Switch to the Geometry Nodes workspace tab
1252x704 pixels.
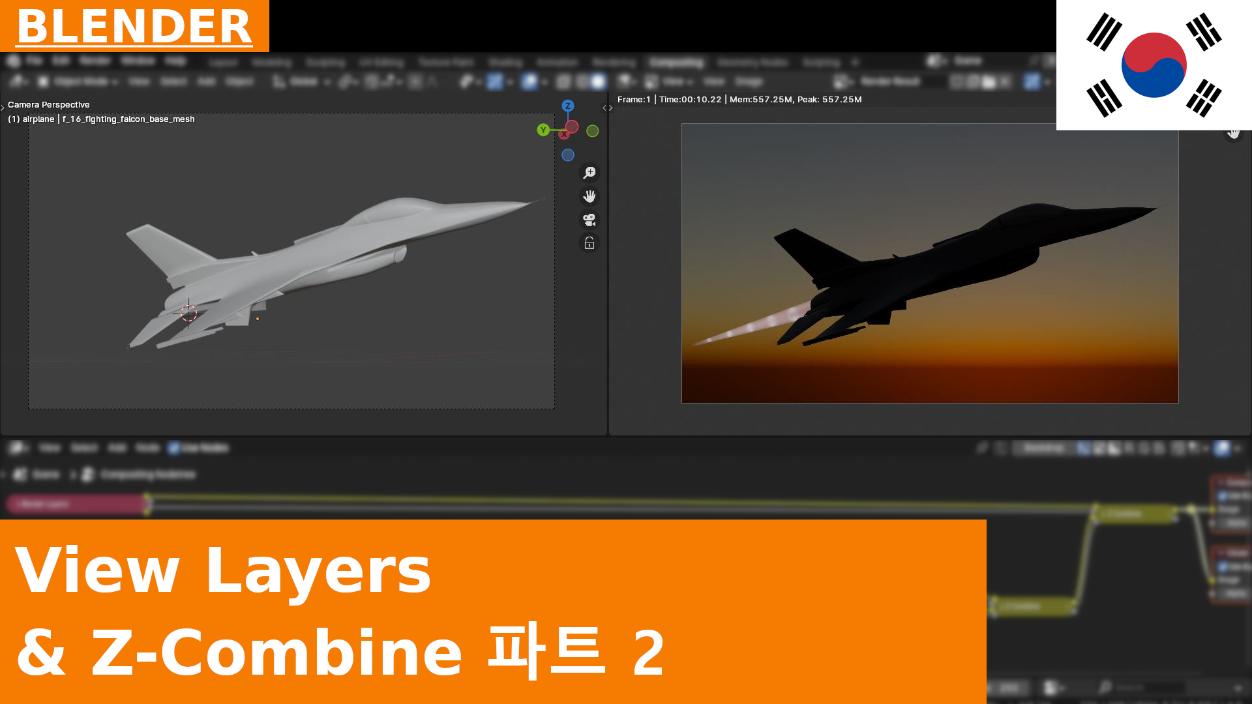[x=753, y=63]
